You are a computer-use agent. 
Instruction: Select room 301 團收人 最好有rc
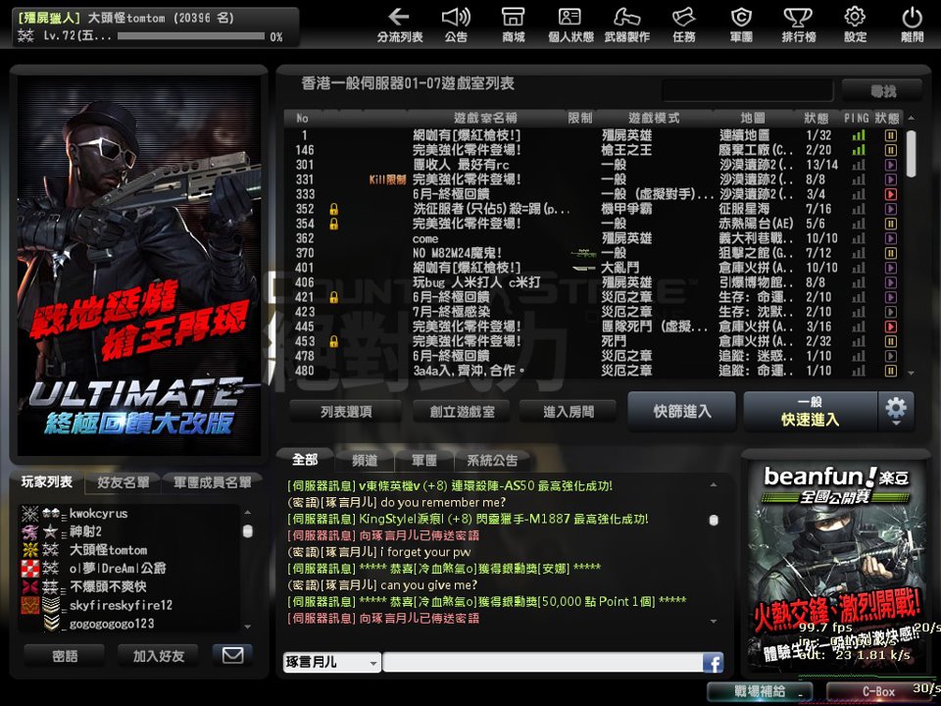(x=589, y=165)
